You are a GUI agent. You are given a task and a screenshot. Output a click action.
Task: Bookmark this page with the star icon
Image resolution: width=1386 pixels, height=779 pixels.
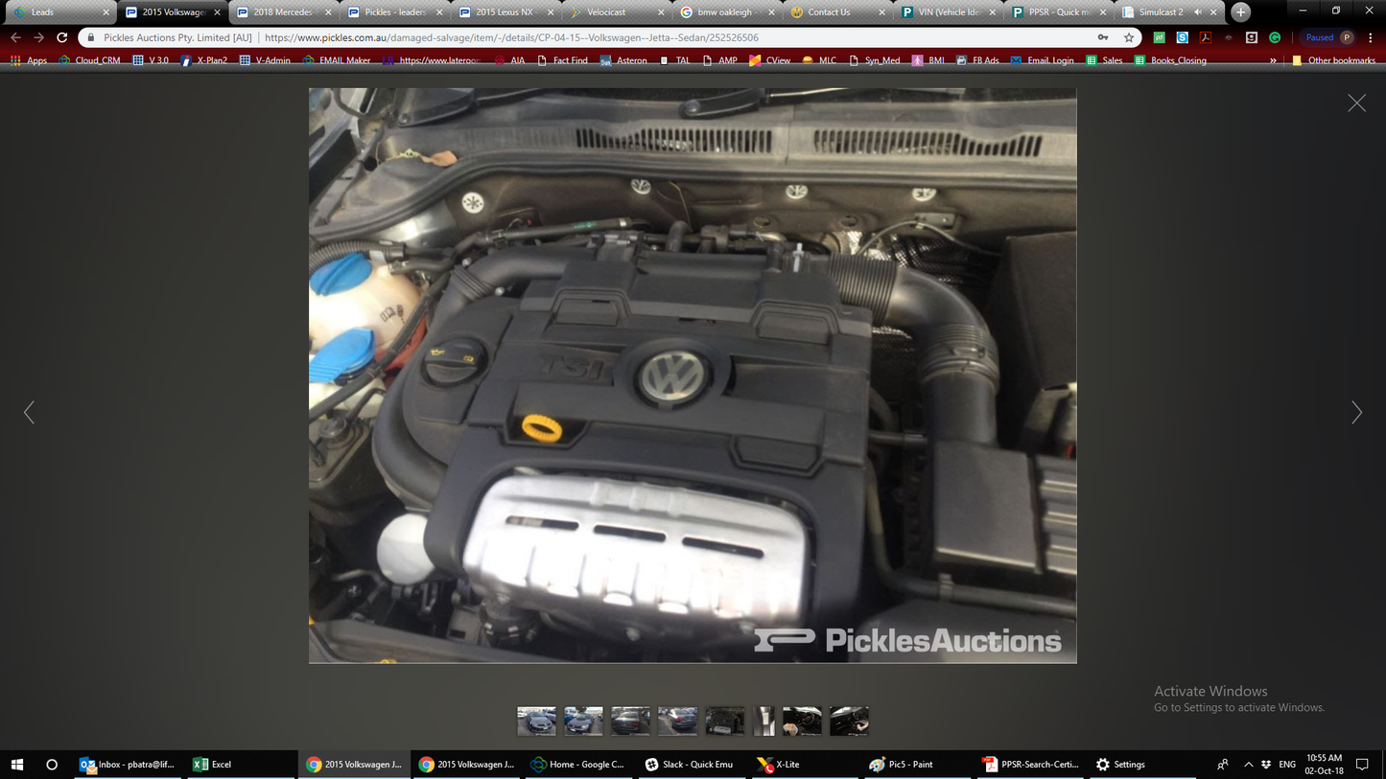tap(1131, 38)
